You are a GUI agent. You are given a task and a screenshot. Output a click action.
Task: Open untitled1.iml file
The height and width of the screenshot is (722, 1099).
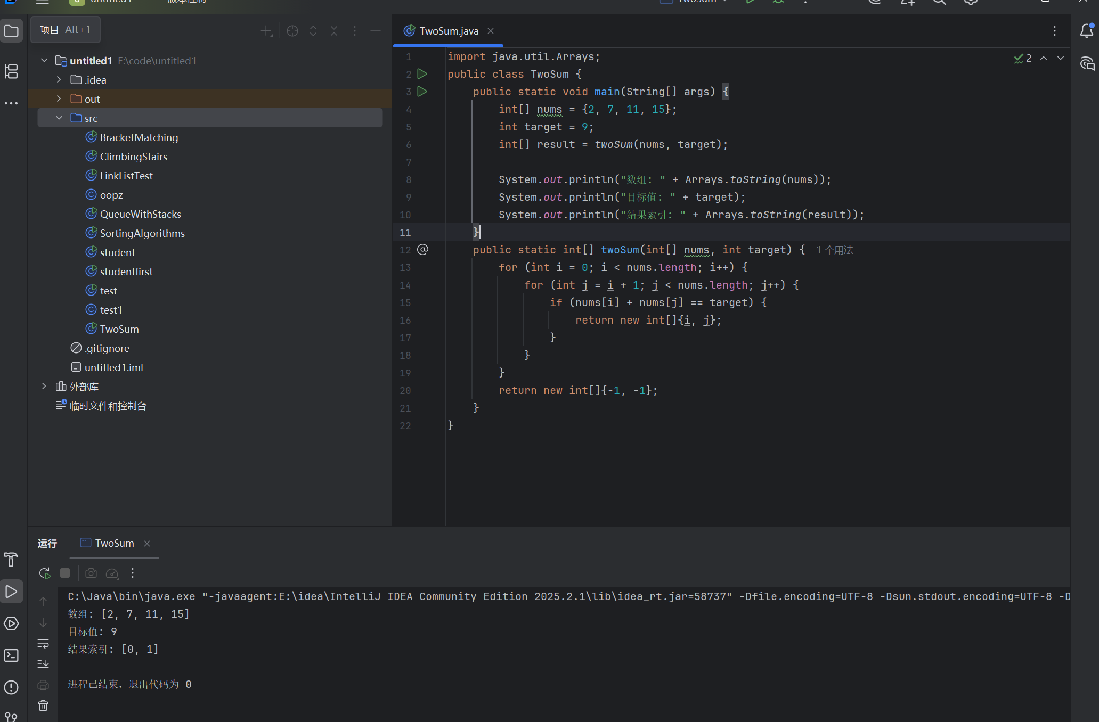(107, 367)
